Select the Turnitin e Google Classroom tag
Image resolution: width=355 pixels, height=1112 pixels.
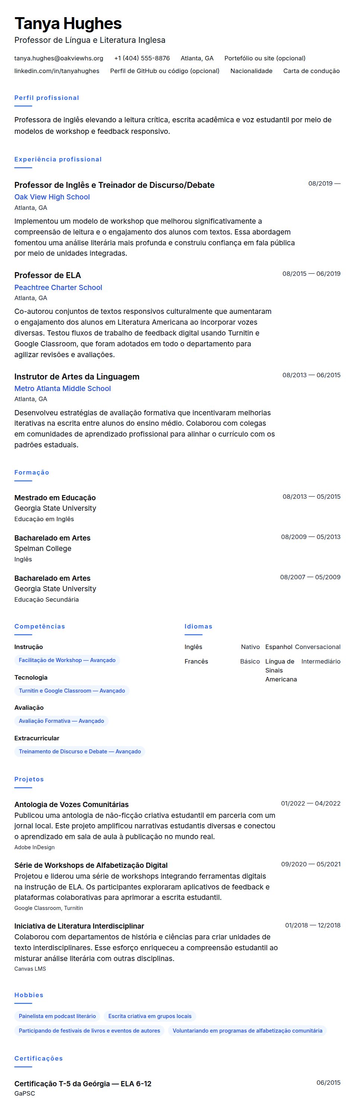point(72,691)
